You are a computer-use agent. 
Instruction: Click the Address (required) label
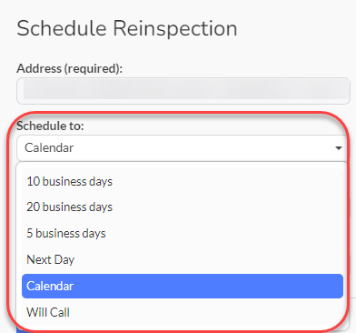[70, 68]
